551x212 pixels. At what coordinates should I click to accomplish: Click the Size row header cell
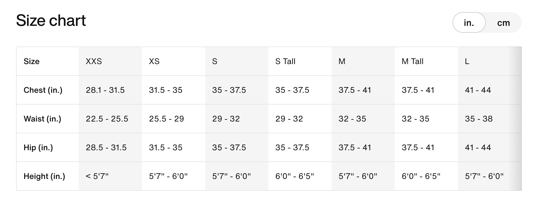point(32,61)
